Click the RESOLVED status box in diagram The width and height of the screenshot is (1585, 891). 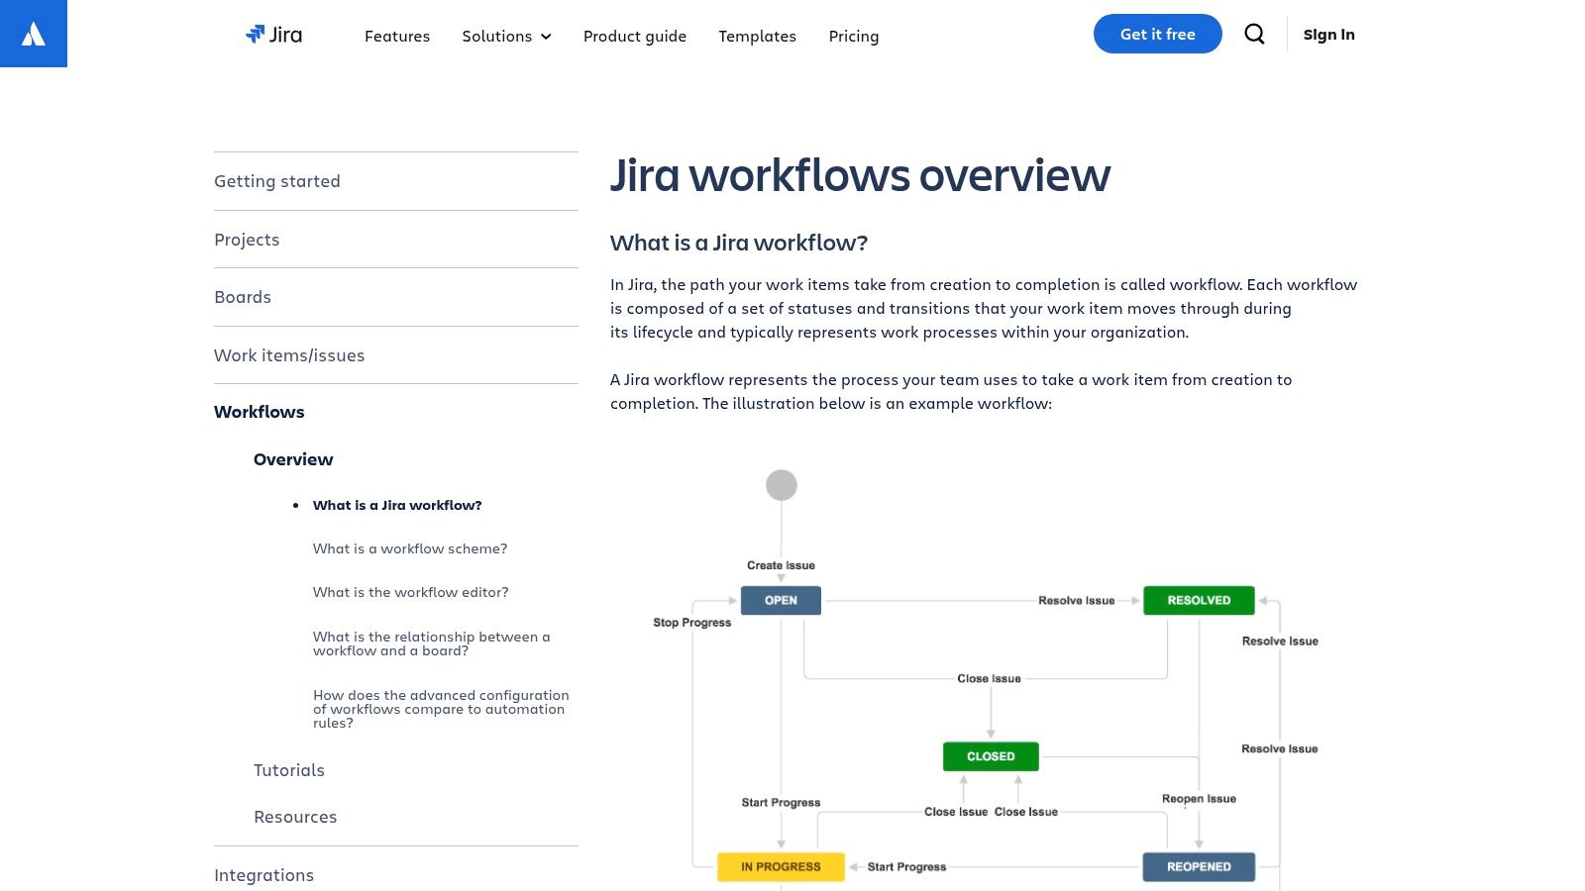tap(1199, 600)
